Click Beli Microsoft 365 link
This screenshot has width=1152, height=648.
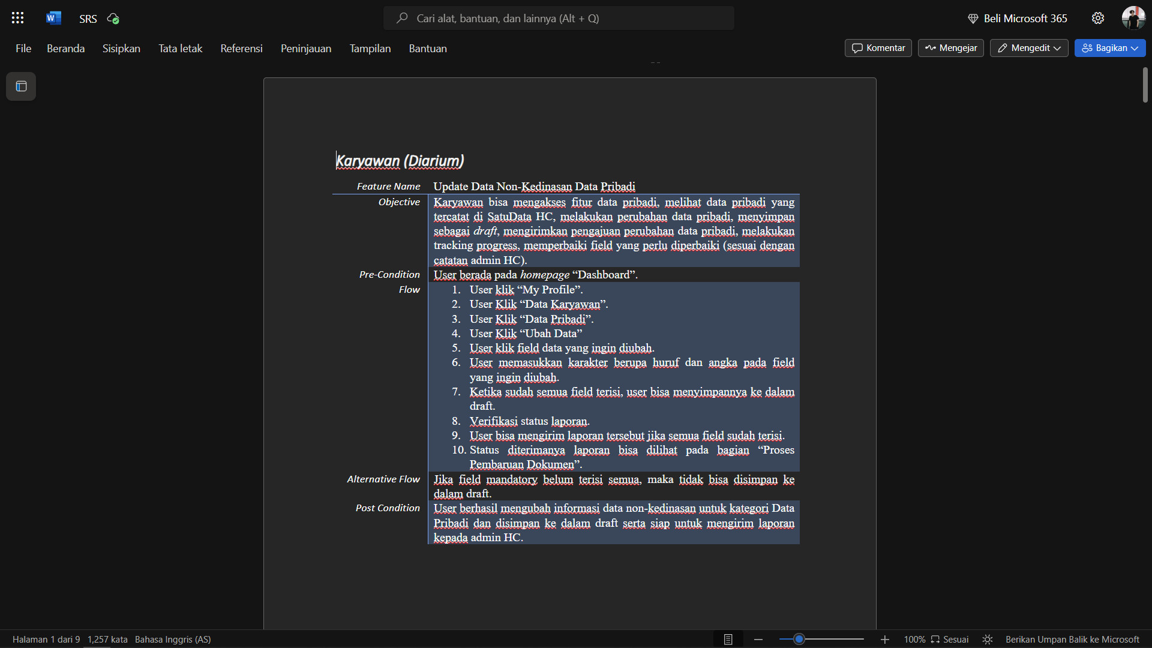(1018, 19)
